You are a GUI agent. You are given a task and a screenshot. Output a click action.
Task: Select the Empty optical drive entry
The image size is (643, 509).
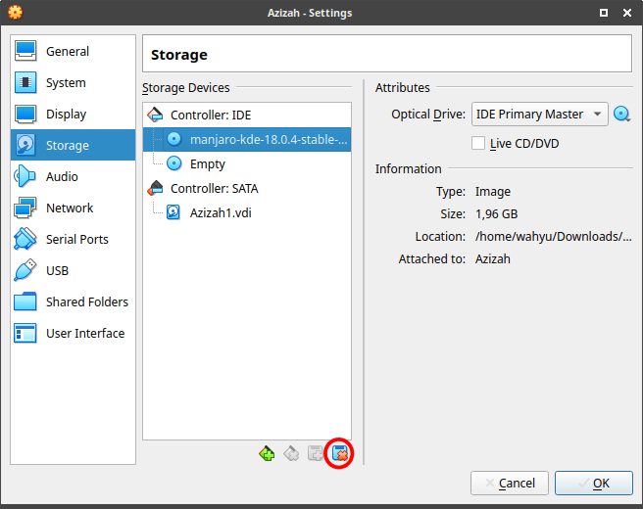(207, 164)
